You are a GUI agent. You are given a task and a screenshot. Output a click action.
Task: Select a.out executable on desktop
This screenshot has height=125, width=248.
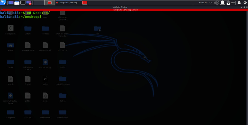click(45, 97)
